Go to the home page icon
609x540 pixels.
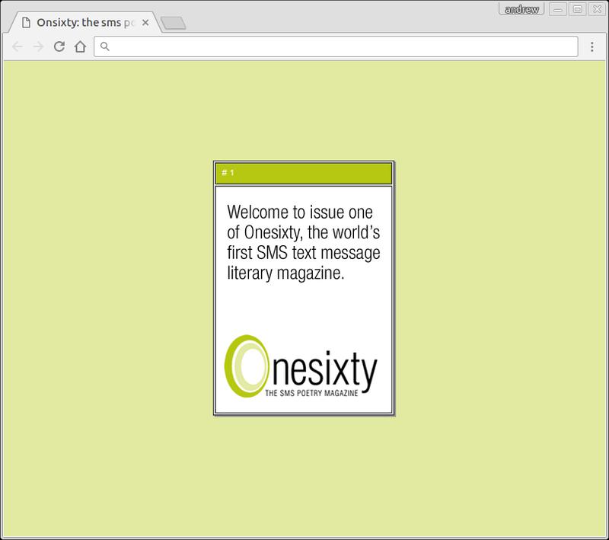[x=81, y=46]
